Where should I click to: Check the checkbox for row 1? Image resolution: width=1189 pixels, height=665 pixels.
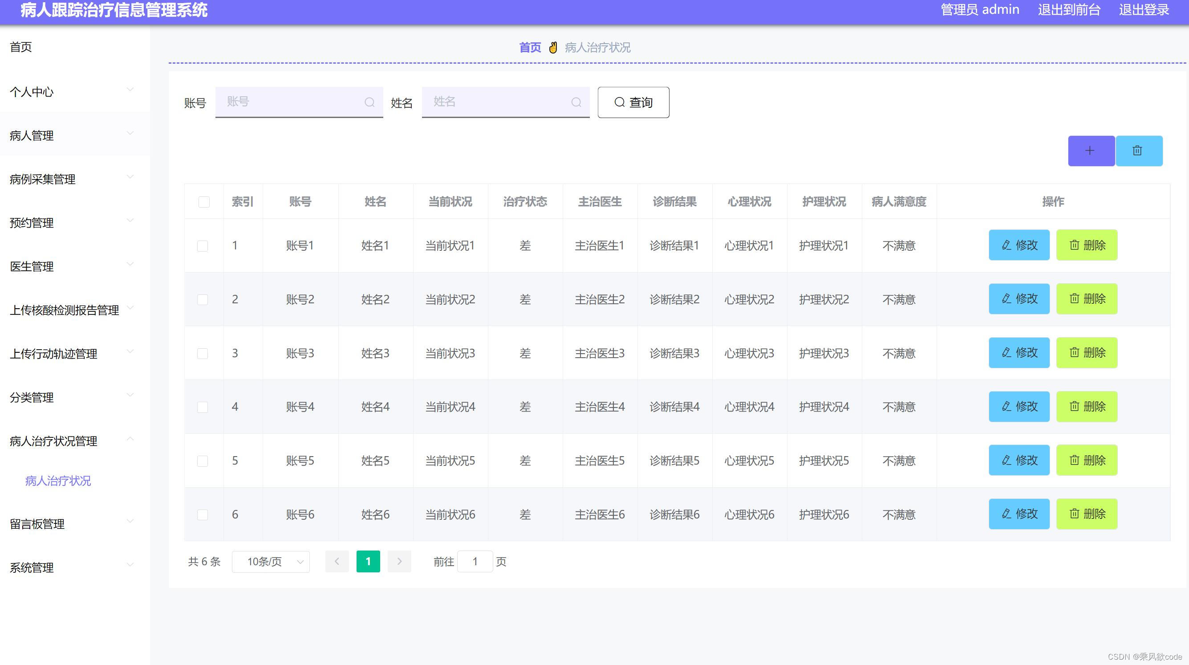203,245
